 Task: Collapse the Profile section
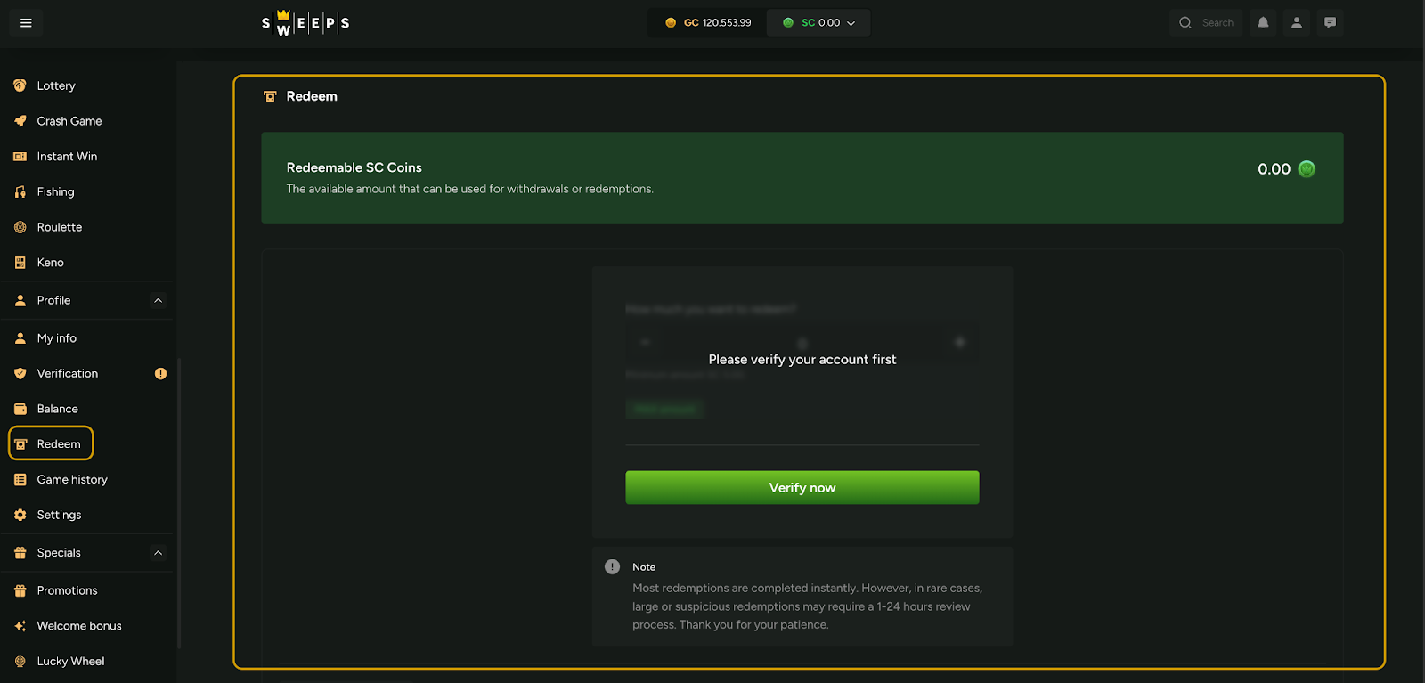coord(158,301)
